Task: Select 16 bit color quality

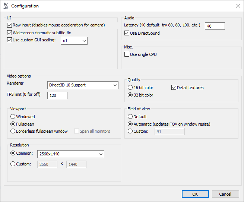Action: (130, 88)
